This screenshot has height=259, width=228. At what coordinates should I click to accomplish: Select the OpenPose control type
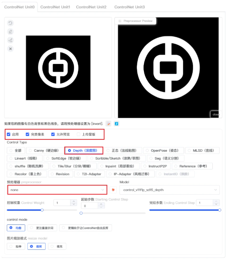tap(164, 151)
